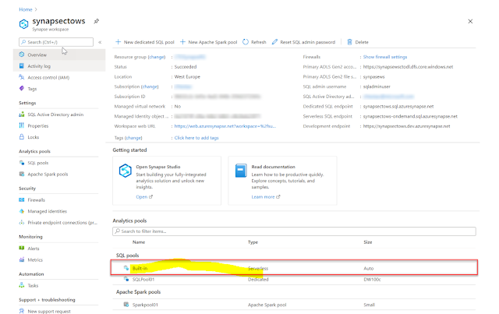Click the Refresh toolbar icon
499x314 pixels.
click(x=255, y=41)
